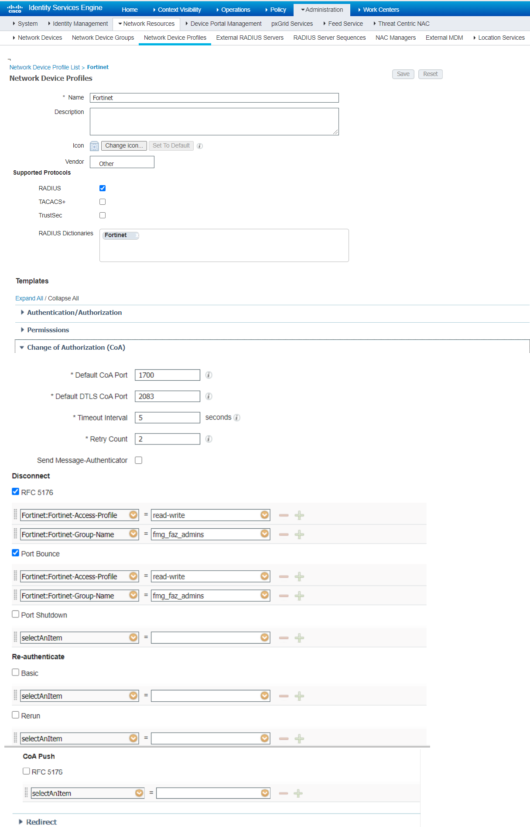530x827 pixels.
Task: Click the Collapse All link
Action: (63, 298)
